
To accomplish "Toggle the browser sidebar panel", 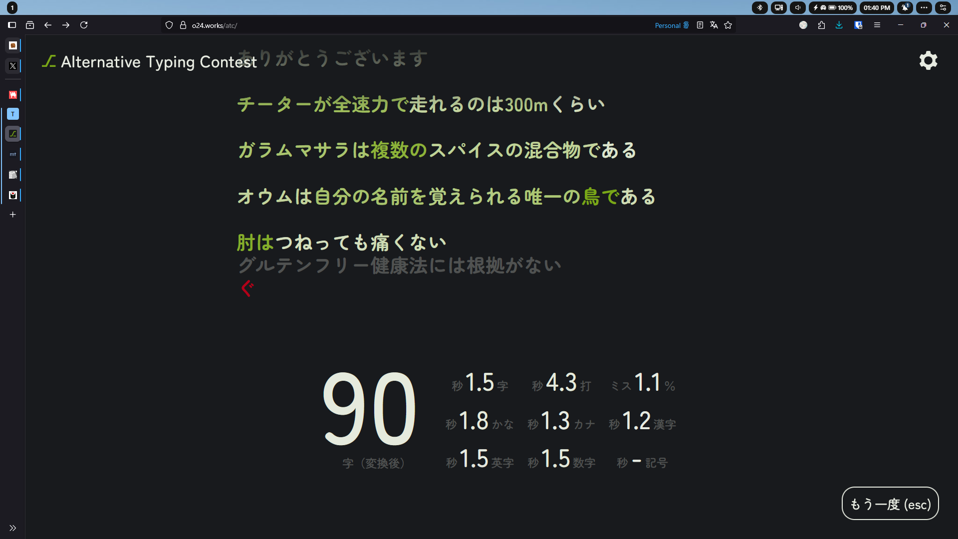I will point(12,25).
